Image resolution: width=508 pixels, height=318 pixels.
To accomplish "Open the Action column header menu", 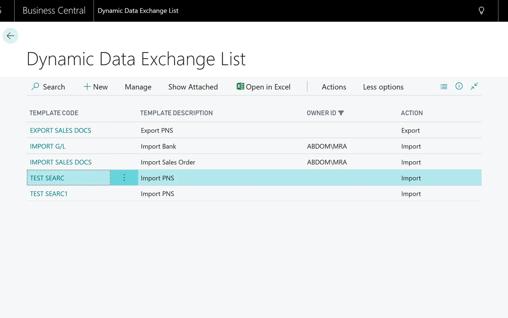I will click(412, 113).
